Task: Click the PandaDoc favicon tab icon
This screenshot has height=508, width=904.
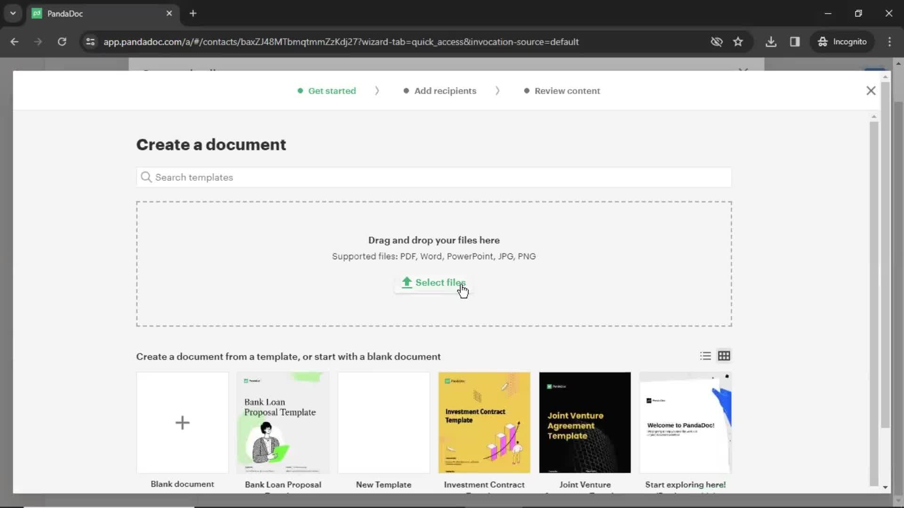Action: pos(39,13)
